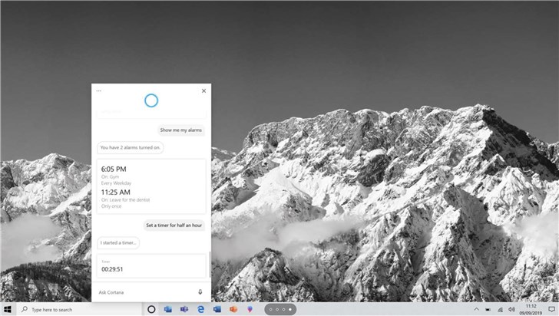This screenshot has width=559, height=316.
Task: Click the last dot in page indicator
Action: click(290, 309)
